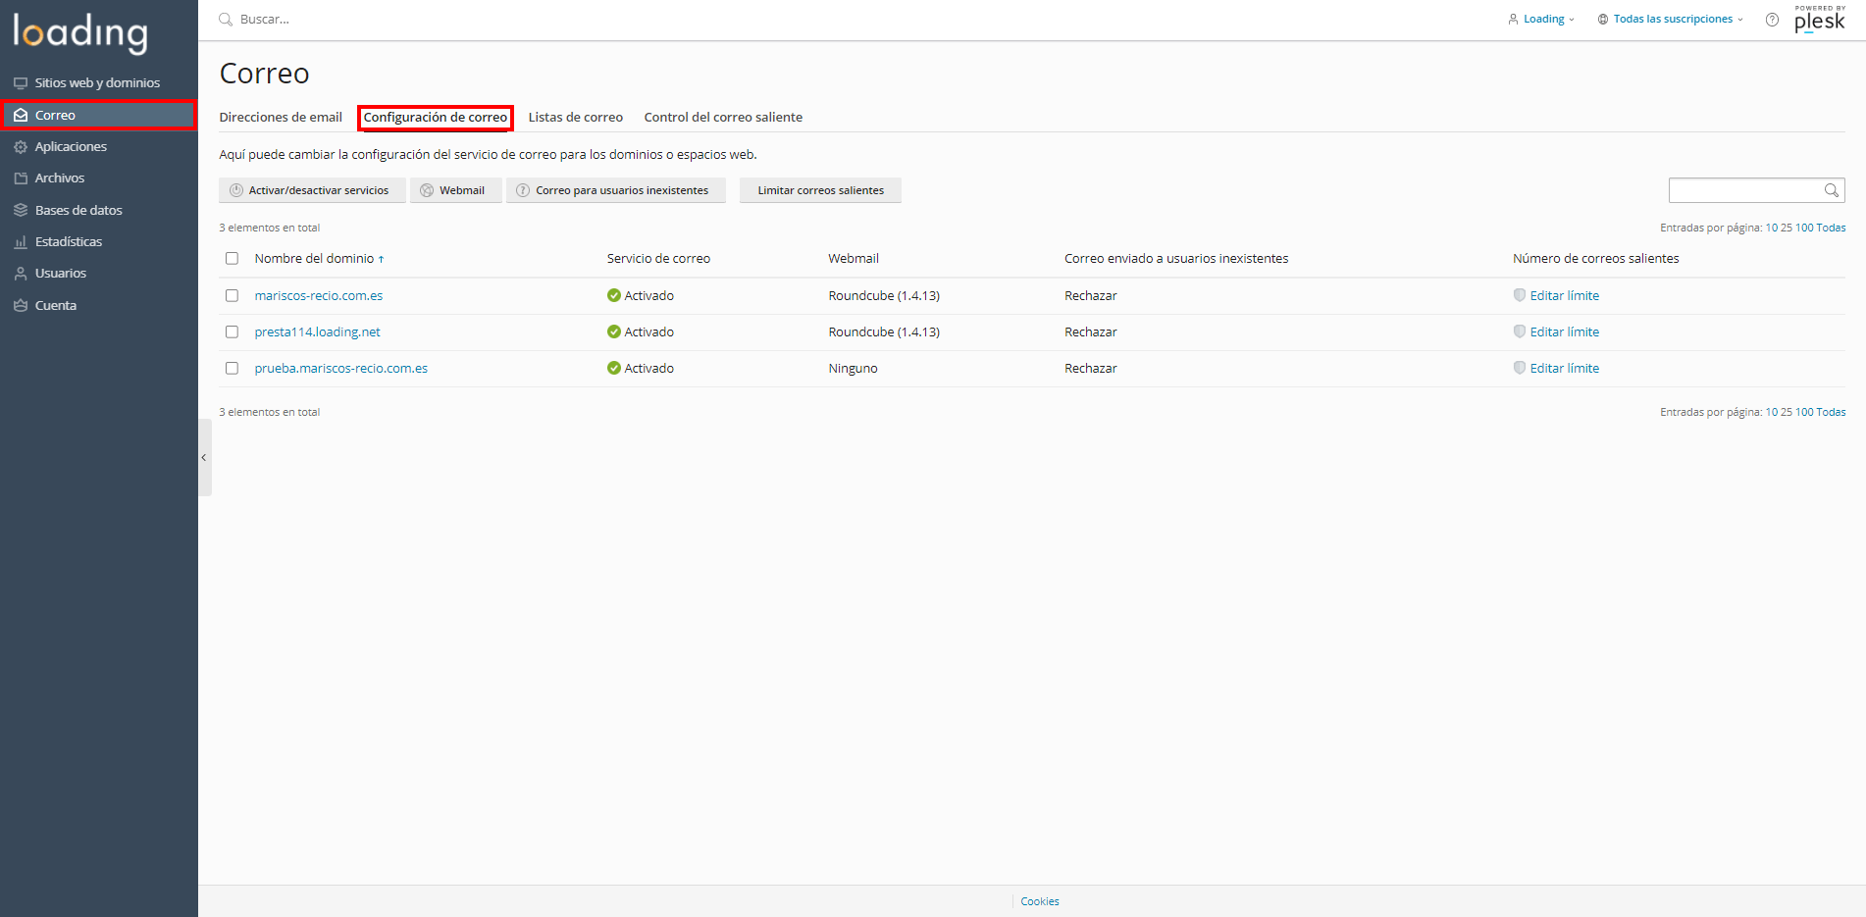Check the box for prueba.mariscos-recio.com.es
Screen dimensions: 1866x917
point(232,368)
